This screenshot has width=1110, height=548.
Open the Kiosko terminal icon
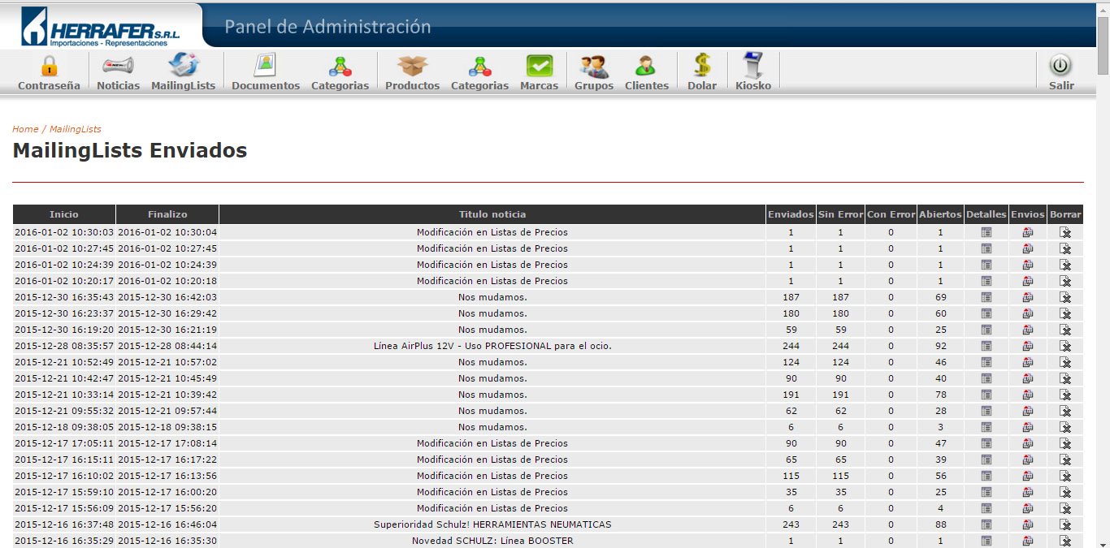click(753, 66)
